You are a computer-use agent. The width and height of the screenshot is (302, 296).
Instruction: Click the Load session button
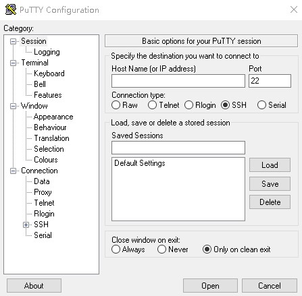coord(270,165)
